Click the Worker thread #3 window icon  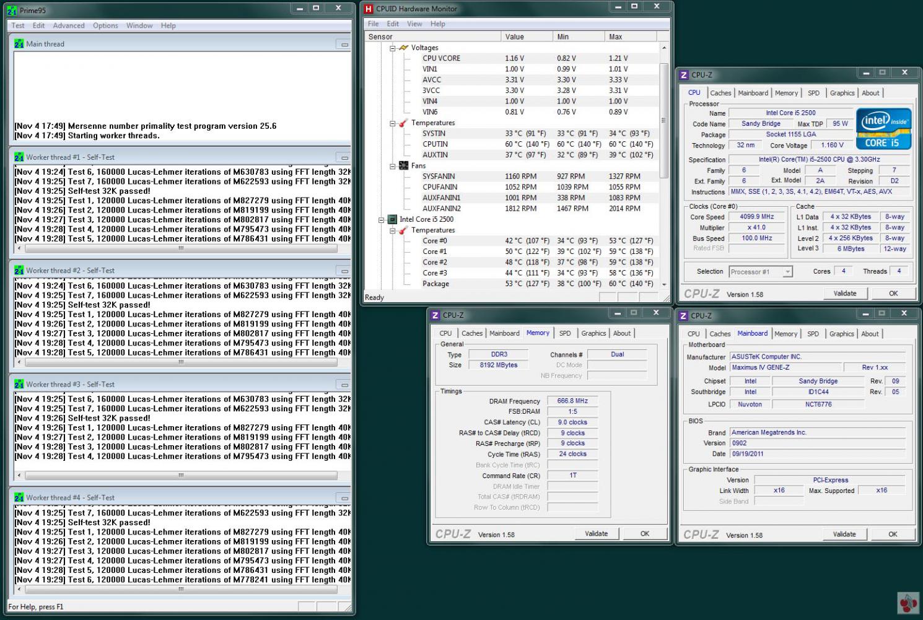[19, 385]
